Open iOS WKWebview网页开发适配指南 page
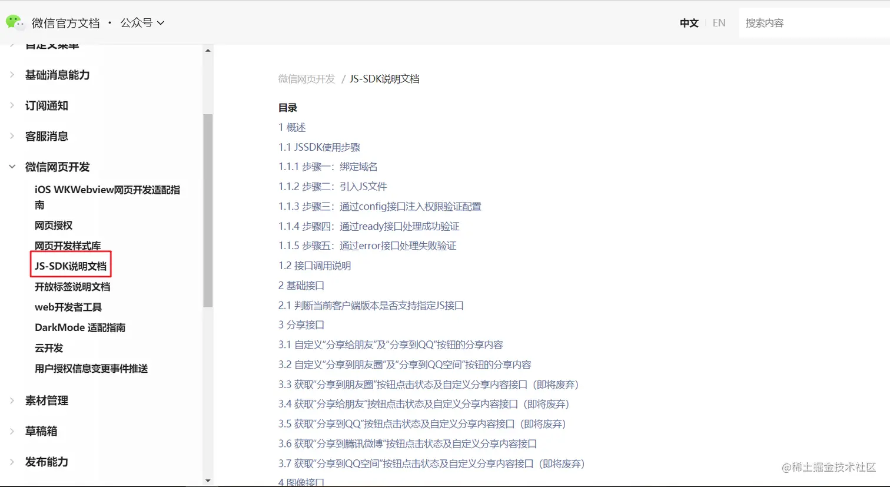The height and width of the screenshot is (487, 890). 107,197
